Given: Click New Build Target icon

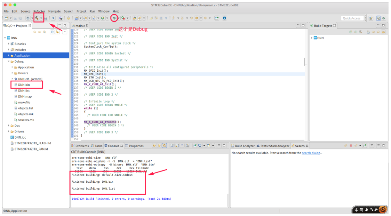Looking at the screenshot, I should (x=351, y=32).
